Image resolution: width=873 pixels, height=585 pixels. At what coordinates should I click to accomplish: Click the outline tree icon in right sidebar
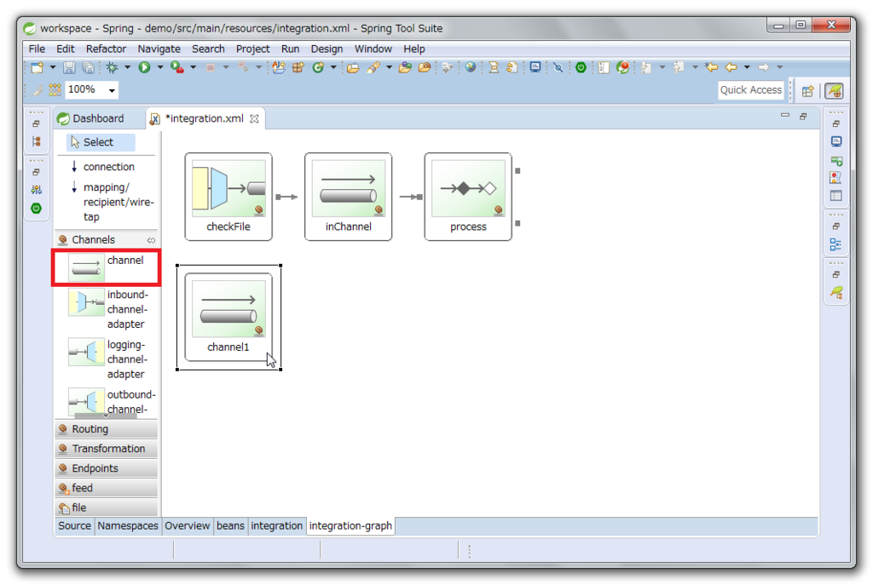835,244
